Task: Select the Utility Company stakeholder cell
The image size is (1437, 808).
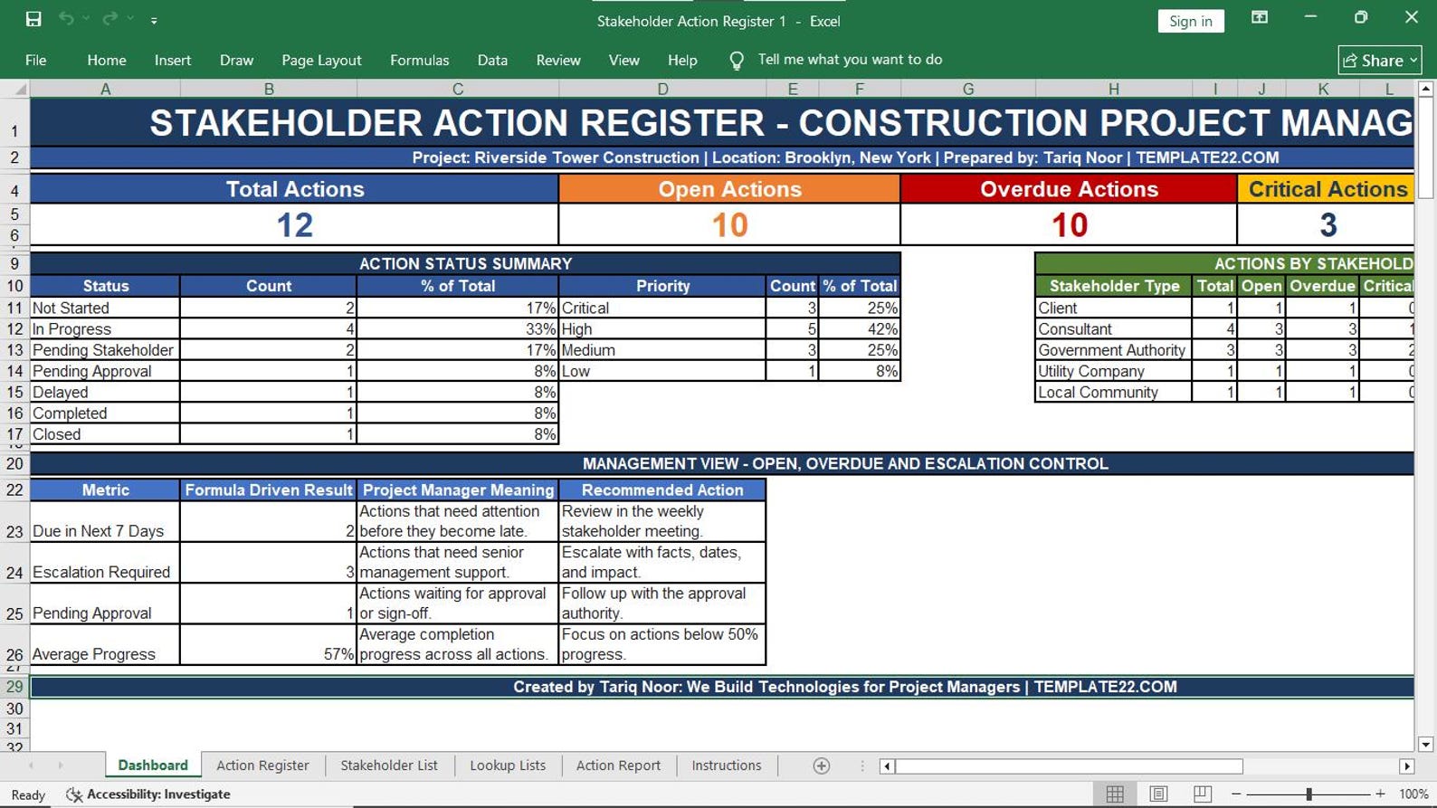Action: click(1113, 371)
